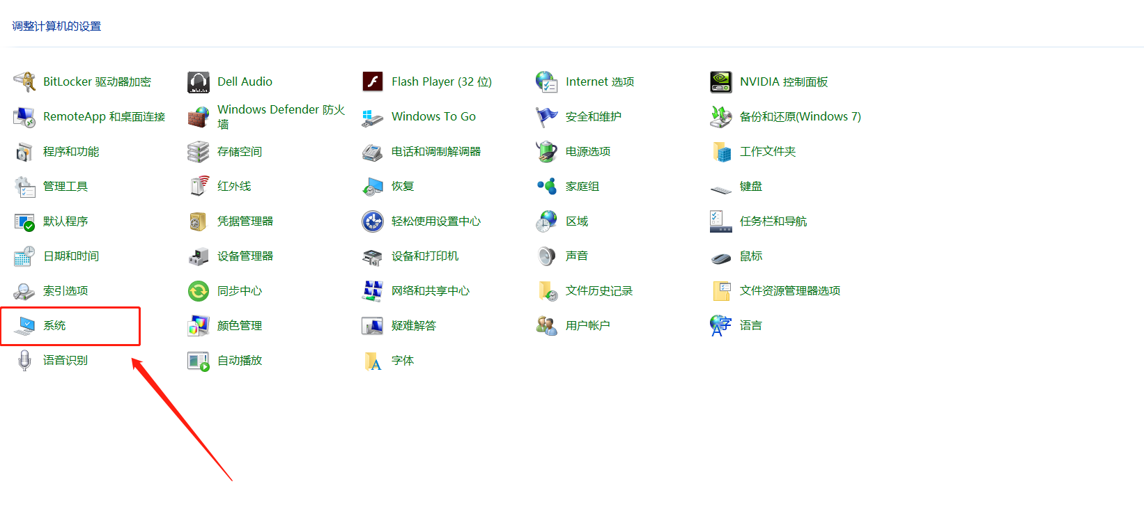Open the 系统 link

point(54,326)
